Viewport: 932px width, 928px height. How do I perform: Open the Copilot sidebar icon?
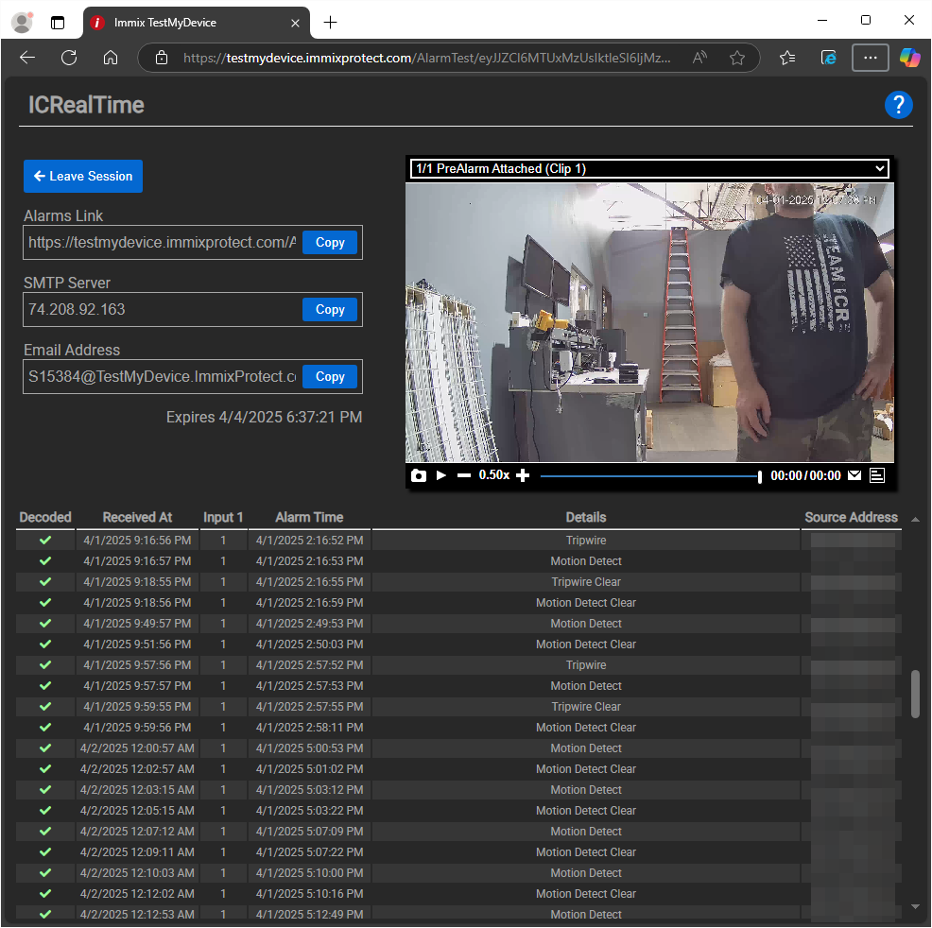[x=909, y=58]
